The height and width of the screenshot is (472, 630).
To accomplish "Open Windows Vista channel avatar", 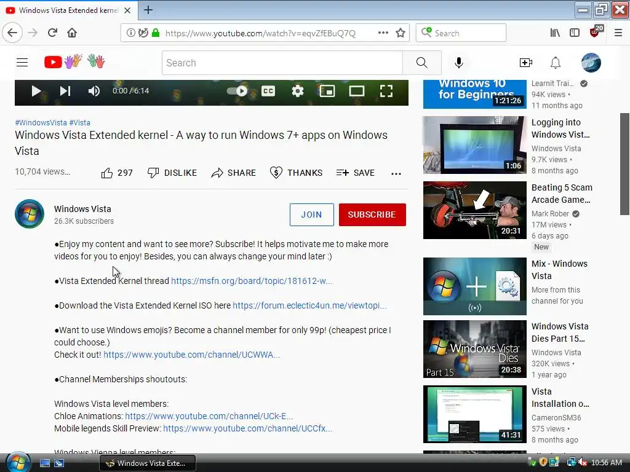I will (30, 214).
